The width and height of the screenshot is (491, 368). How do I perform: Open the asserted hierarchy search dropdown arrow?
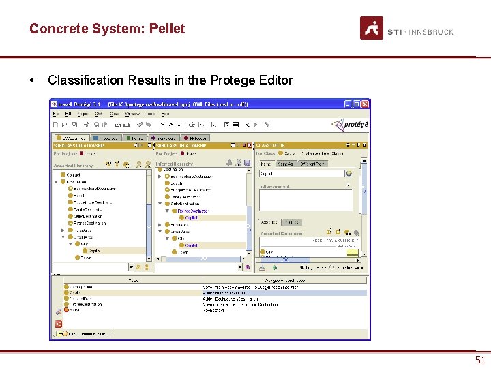click(x=131, y=267)
